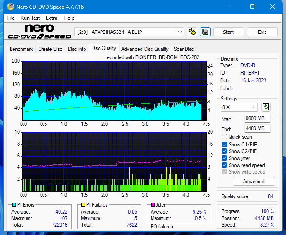The height and width of the screenshot is (235, 286).
Task: Open the Extra menu
Action: tap(52, 18)
